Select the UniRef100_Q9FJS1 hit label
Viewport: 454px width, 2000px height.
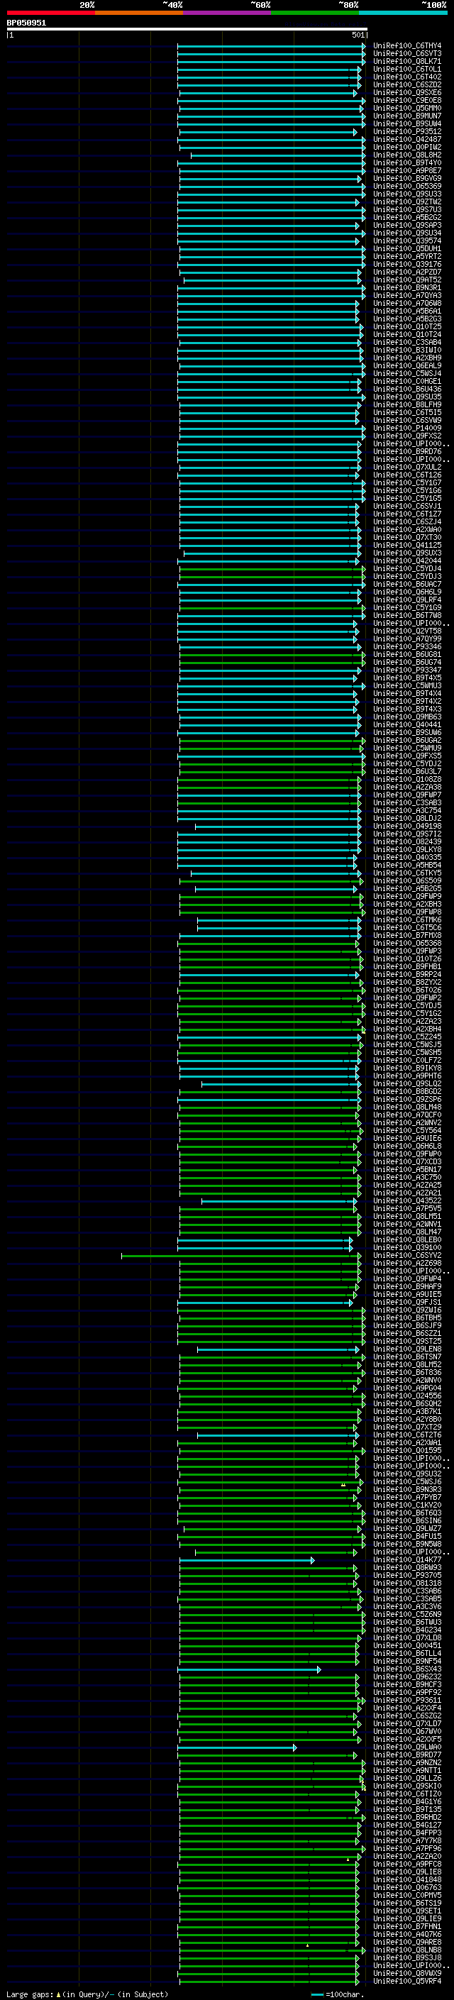(406, 1303)
